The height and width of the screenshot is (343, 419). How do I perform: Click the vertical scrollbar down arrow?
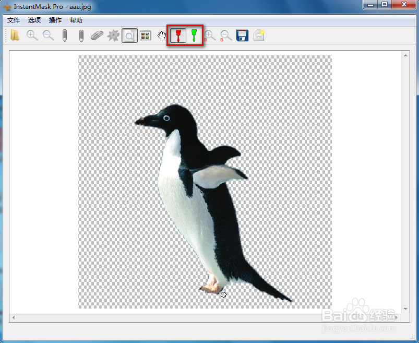(405, 309)
